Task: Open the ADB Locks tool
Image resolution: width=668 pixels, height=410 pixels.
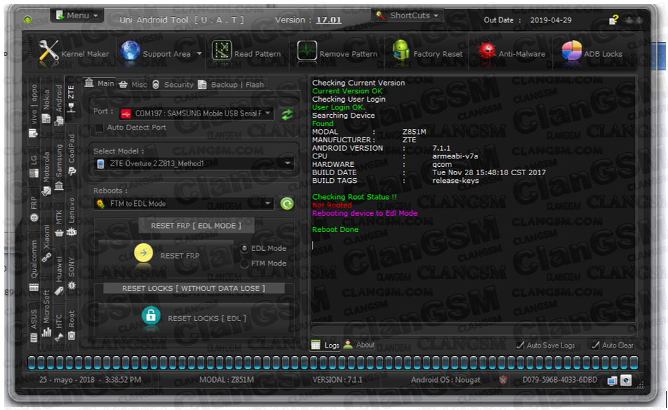Action: [x=592, y=54]
